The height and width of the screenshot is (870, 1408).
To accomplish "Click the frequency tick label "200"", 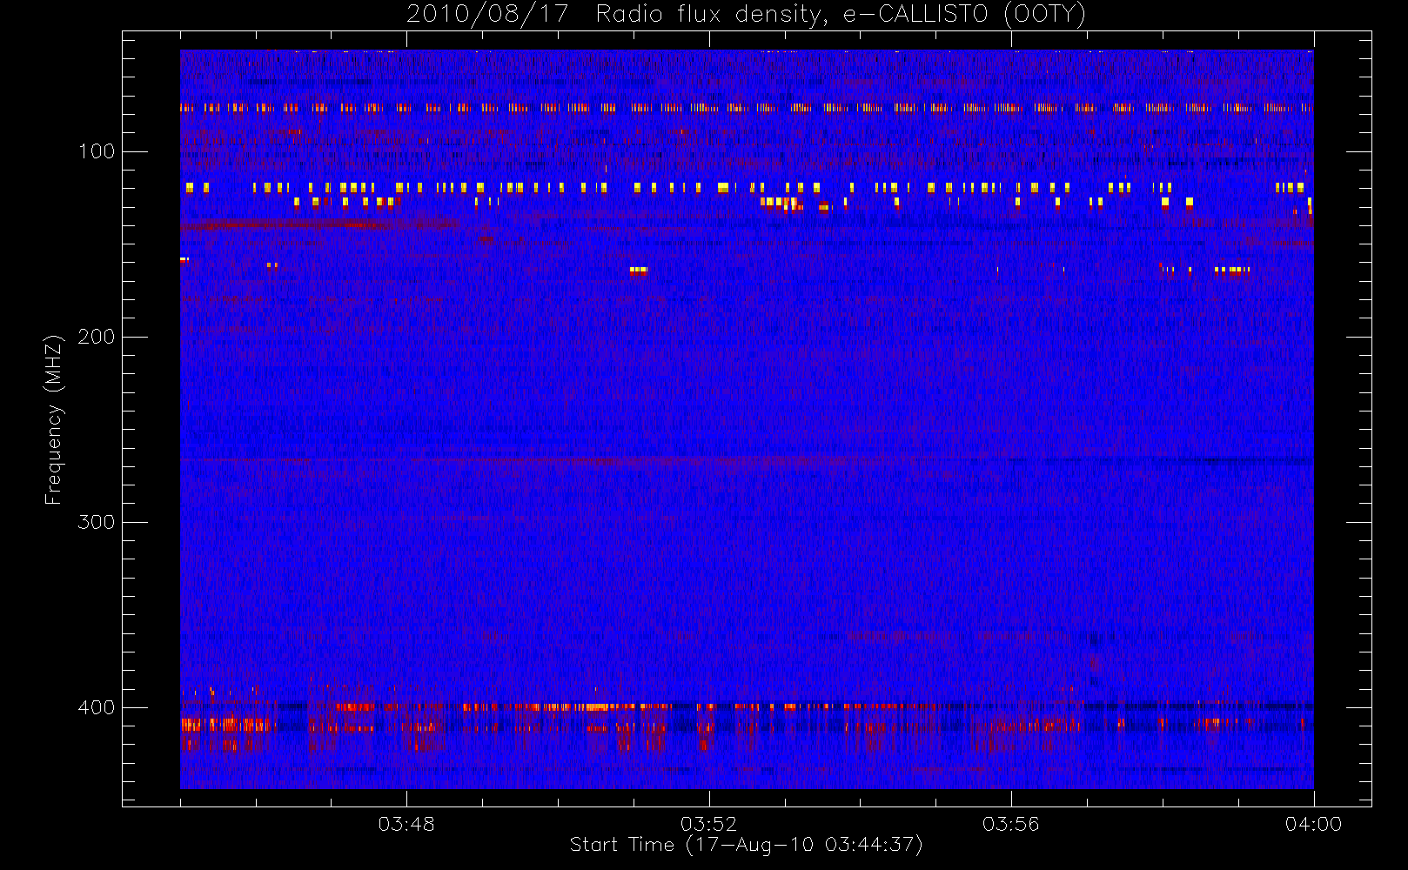I will (x=96, y=337).
